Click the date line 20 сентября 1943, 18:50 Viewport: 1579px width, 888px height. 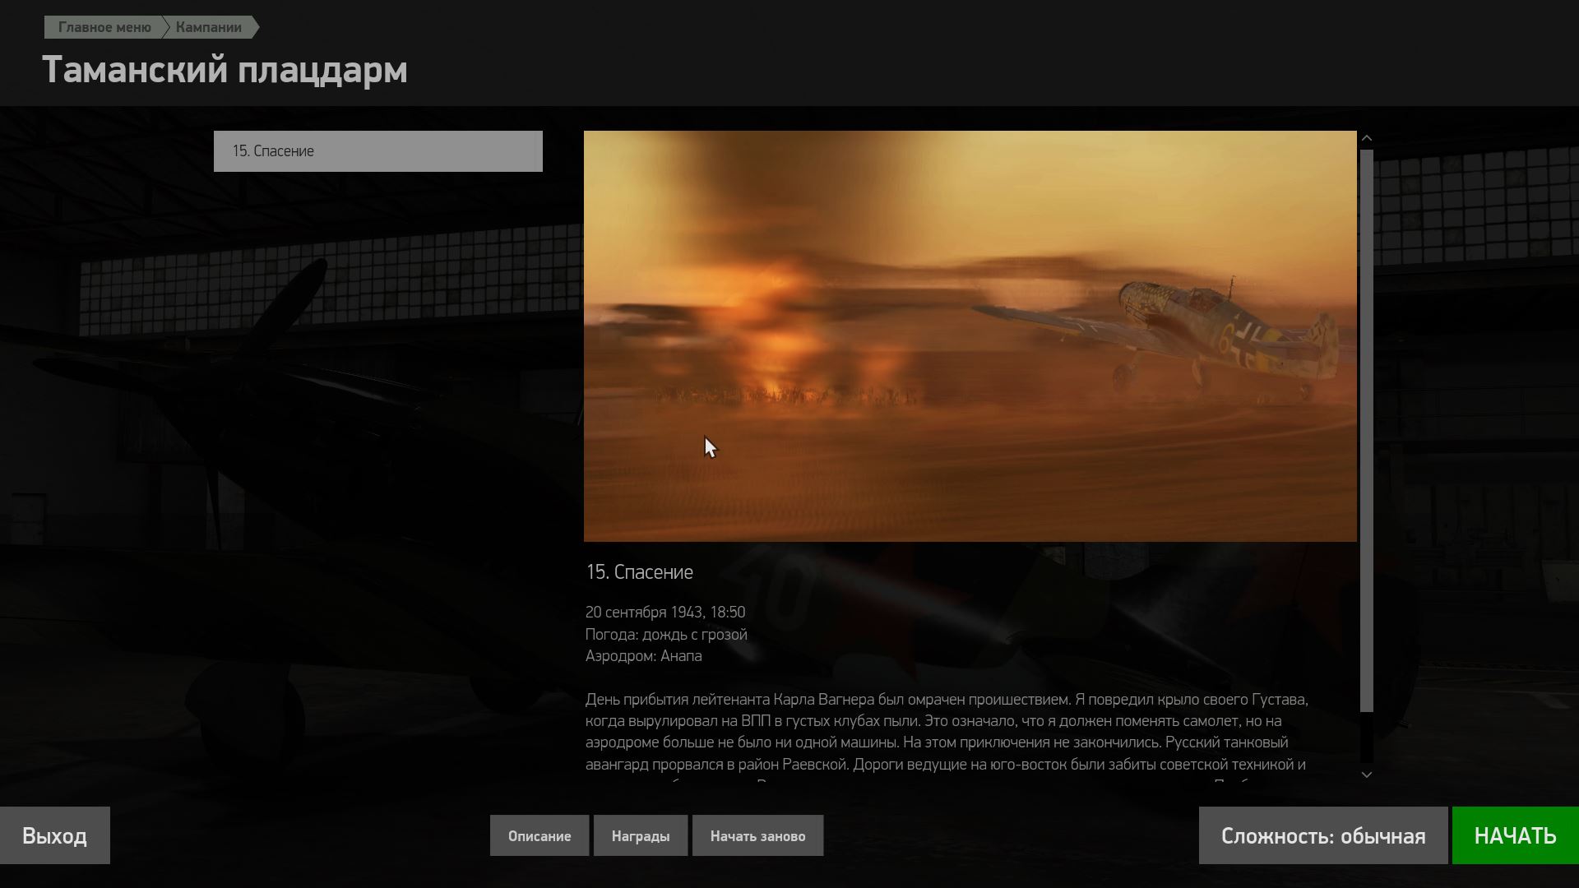pyautogui.click(x=665, y=613)
